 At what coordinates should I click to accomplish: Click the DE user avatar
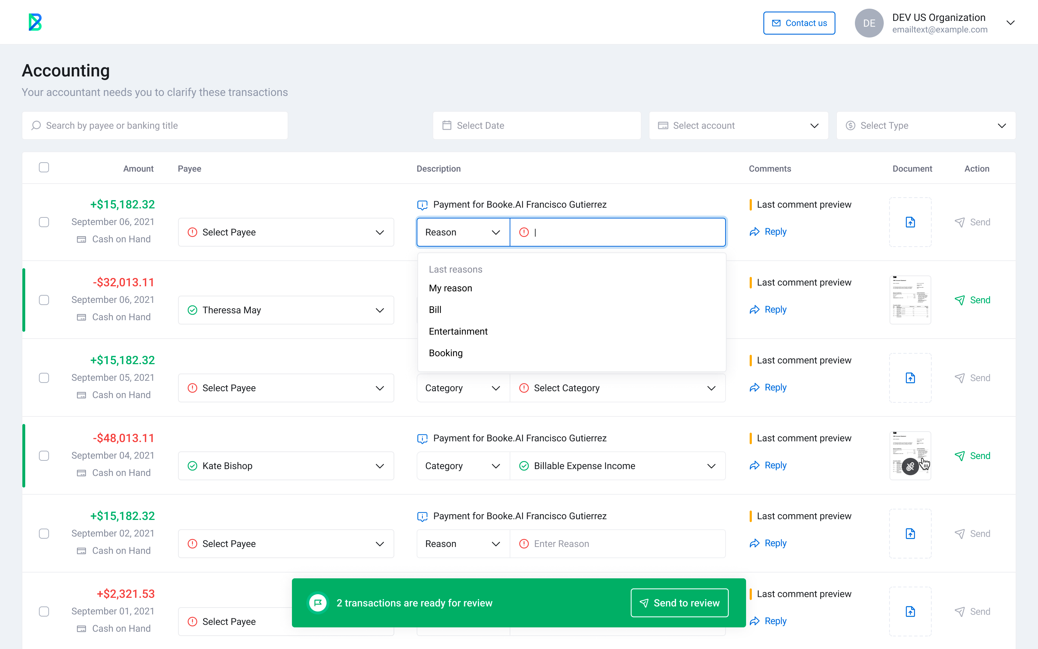coord(869,23)
